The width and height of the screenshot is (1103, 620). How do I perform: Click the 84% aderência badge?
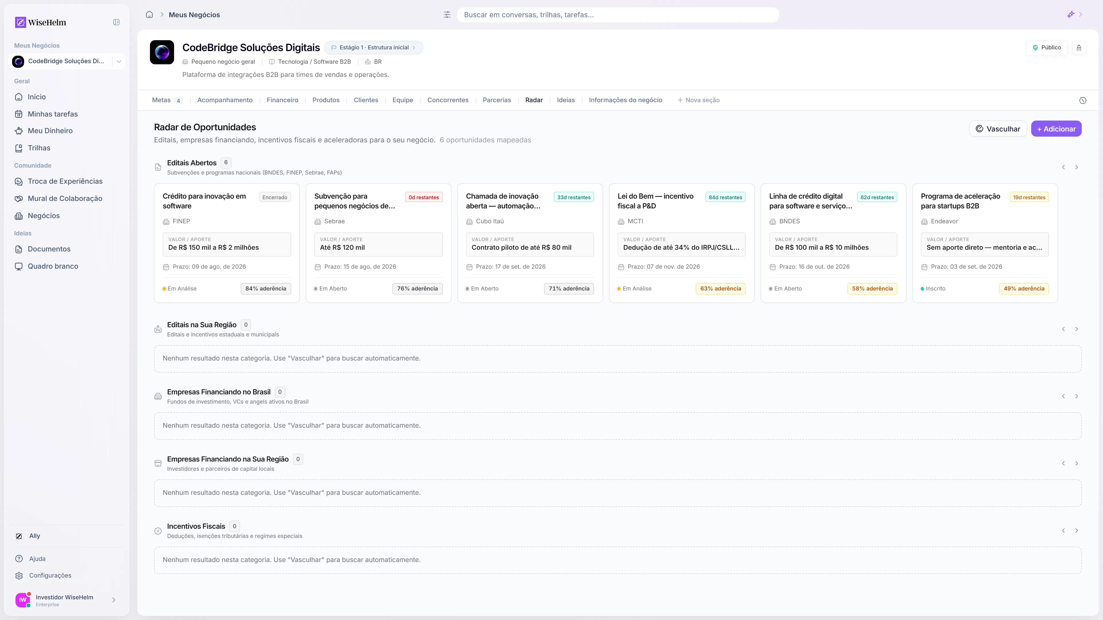[266, 289]
